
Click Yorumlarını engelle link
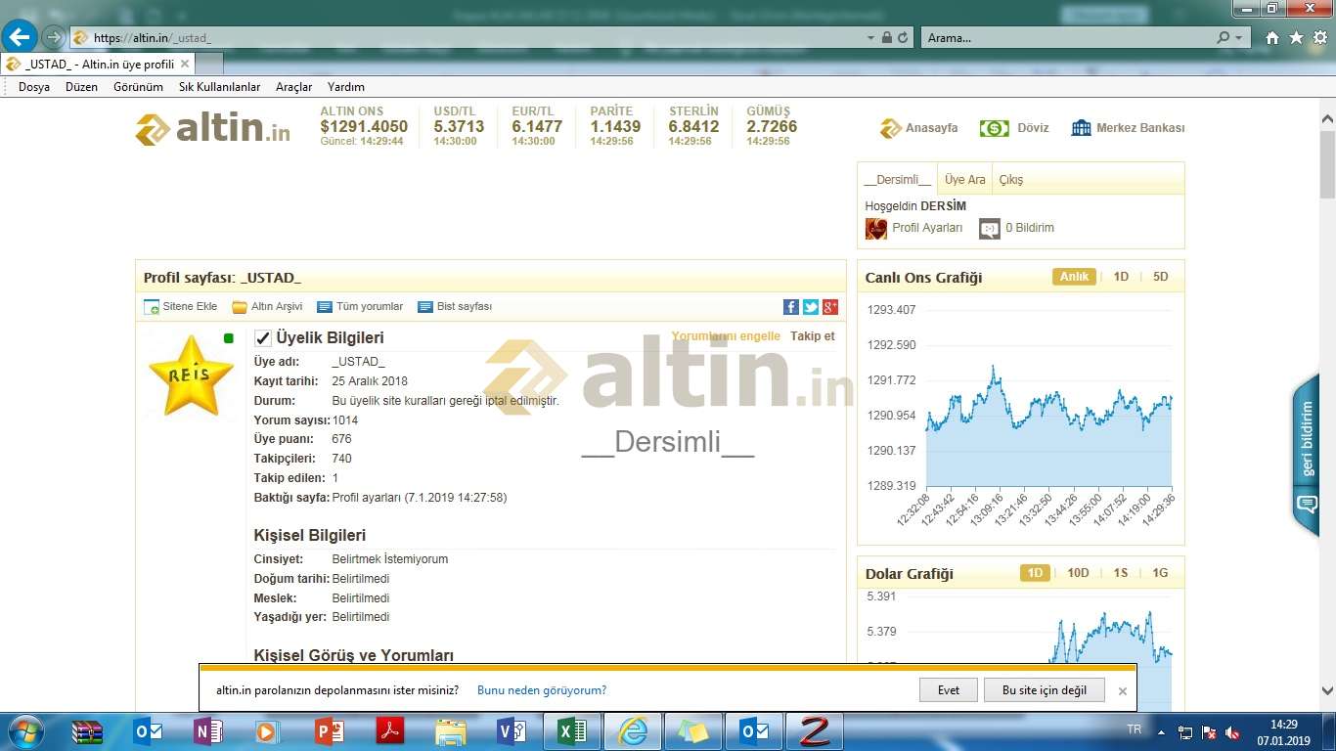[726, 336]
